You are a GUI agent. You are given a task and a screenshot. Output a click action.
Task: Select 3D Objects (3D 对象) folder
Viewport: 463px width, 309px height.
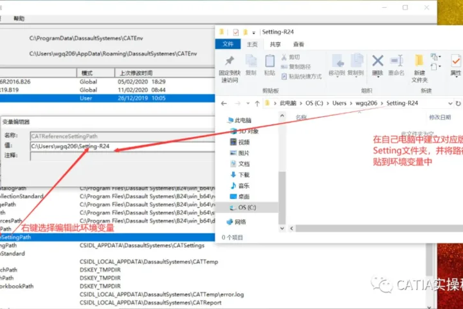pyautogui.click(x=244, y=131)
